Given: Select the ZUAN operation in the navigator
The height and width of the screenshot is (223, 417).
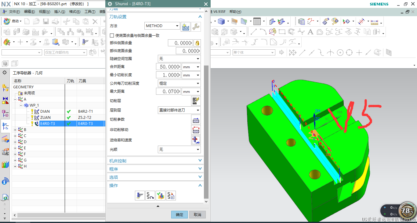Looking at the screenshot, I should (x=45, y=118).
